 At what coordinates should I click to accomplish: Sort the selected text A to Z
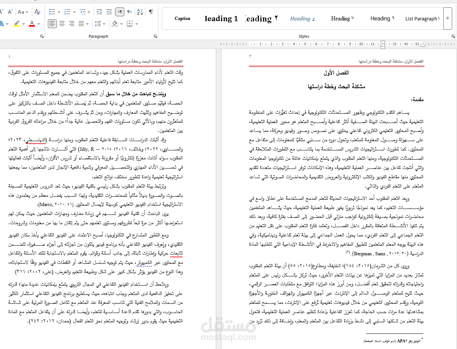[x=140, y=12]
